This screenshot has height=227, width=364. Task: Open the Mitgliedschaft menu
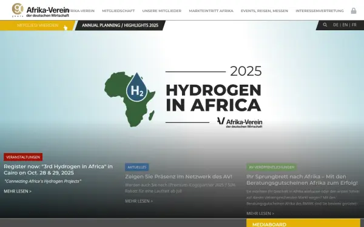pos(118,11)
